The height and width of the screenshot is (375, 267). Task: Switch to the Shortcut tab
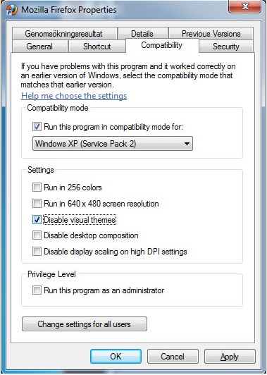[x=97, y=46]
